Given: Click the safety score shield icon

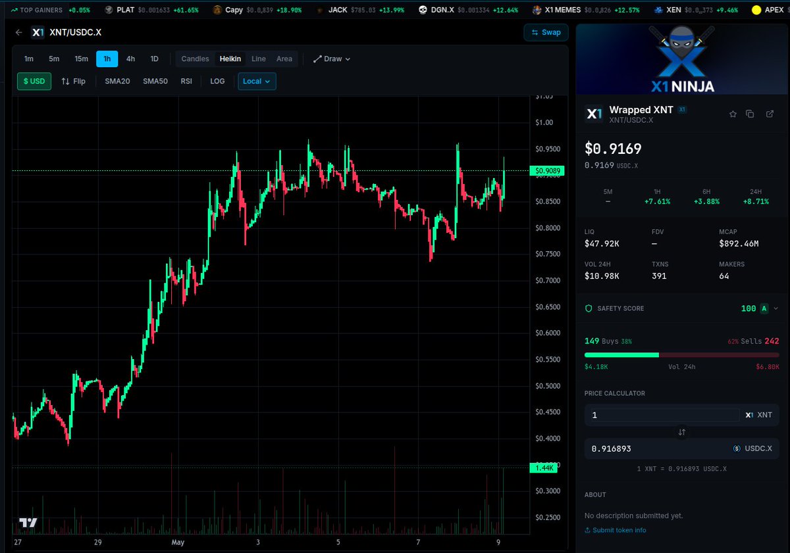Looking at the screenshot, I should [589, 308].
